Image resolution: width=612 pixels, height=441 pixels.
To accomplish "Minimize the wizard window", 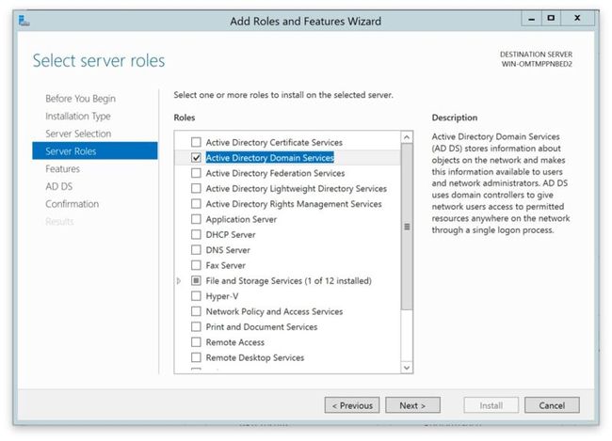I will click(x=531, y=18).
